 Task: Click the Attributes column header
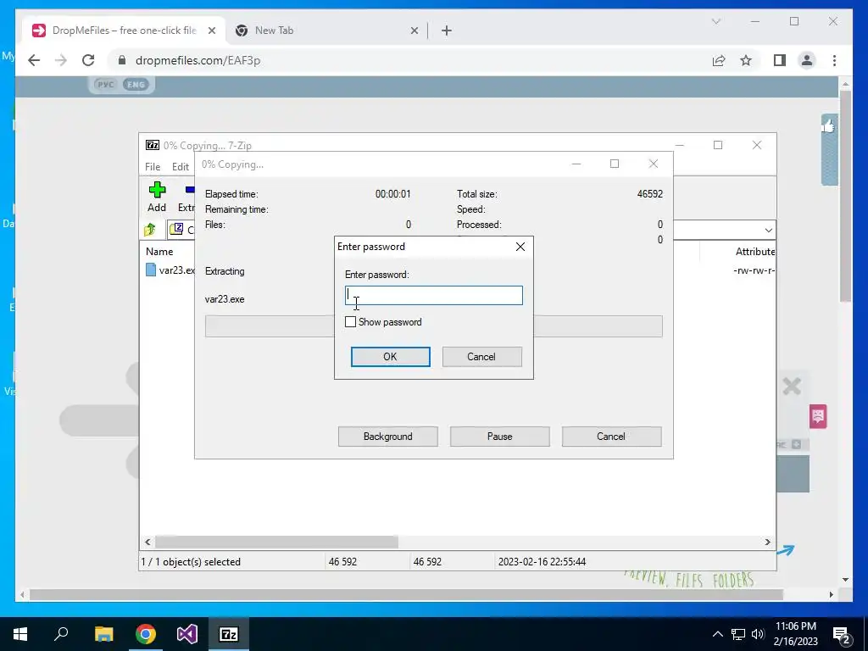click(755, 251)
